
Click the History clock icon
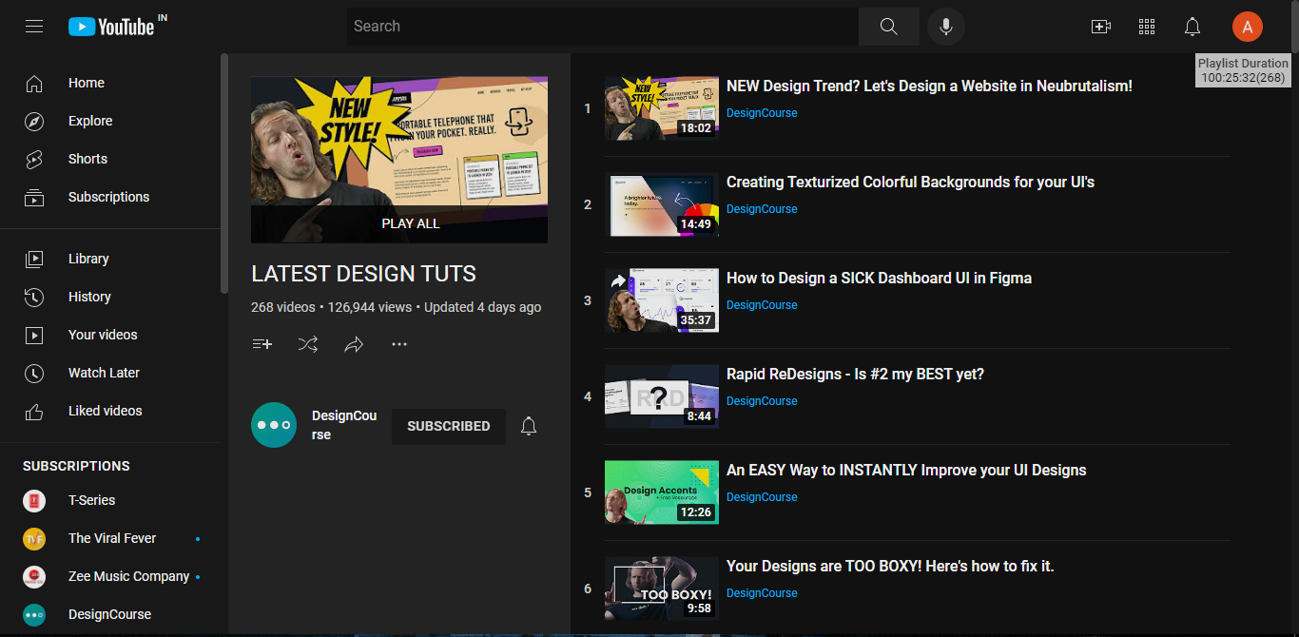[x=34, y=297]
